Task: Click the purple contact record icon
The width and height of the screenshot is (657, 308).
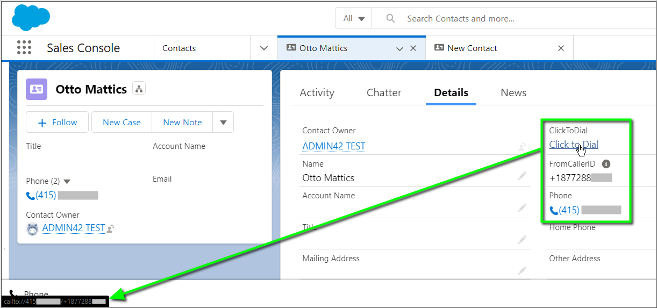Action: pyautogui.click(x=37, y=89)
